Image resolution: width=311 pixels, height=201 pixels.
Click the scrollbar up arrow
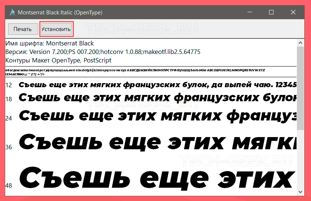pos(300,42)
